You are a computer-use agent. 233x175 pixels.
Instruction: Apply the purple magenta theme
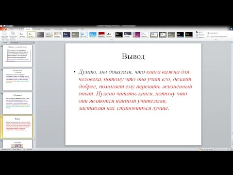[x=136, y=35]
